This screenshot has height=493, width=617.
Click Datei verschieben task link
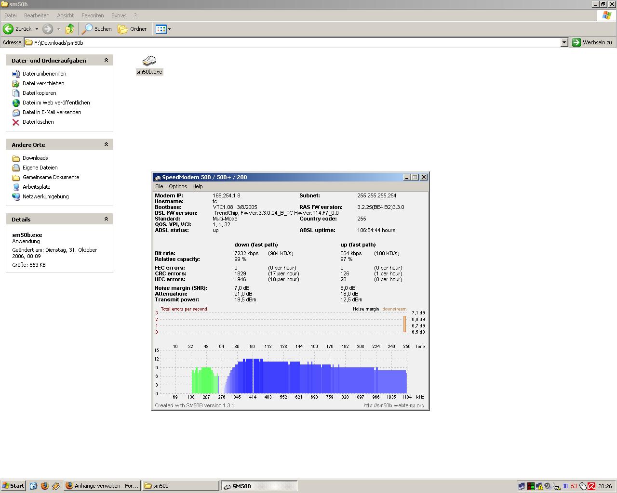[x=43, y=83]
